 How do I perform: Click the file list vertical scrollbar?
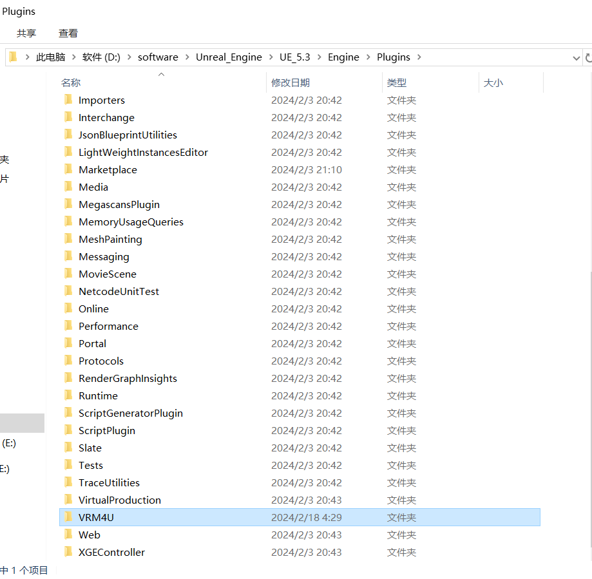(x=590, y=410)
